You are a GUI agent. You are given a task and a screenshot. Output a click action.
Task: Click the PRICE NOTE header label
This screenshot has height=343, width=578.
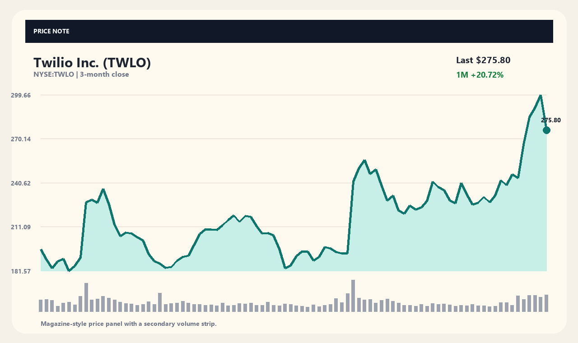(x=51, y=31)
